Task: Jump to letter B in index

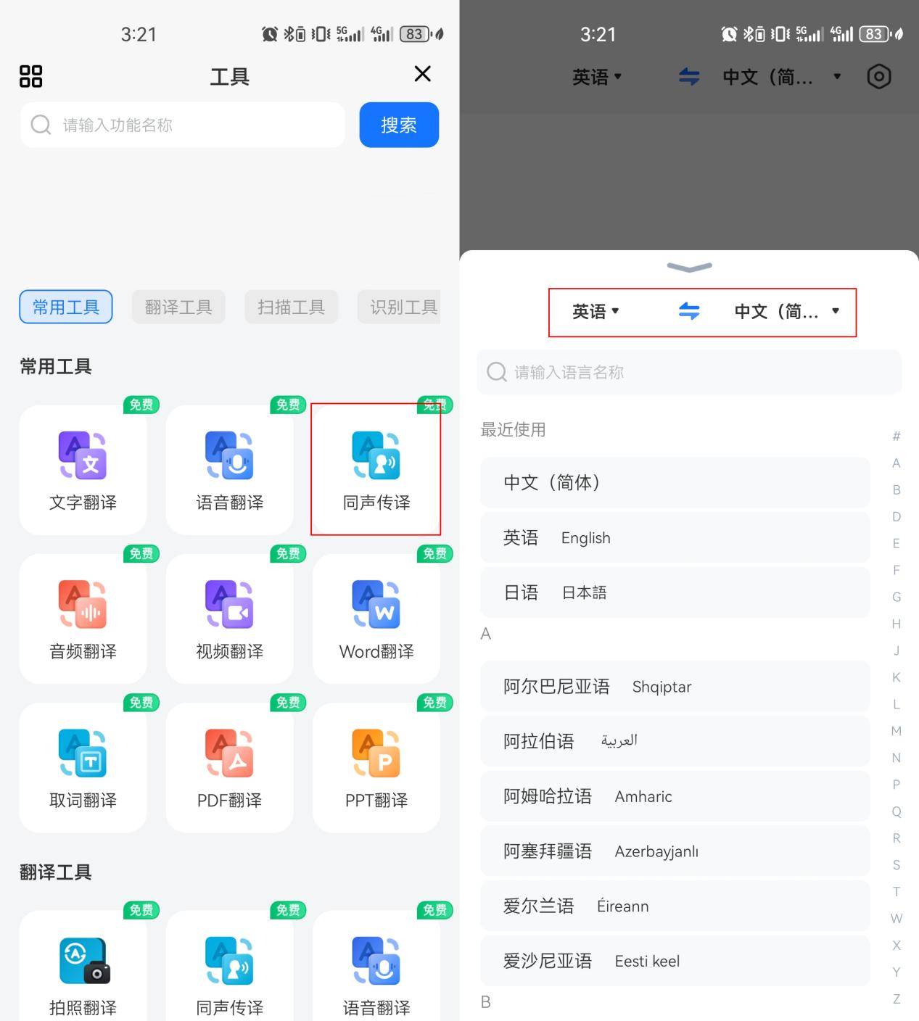Action: [897, 489]
